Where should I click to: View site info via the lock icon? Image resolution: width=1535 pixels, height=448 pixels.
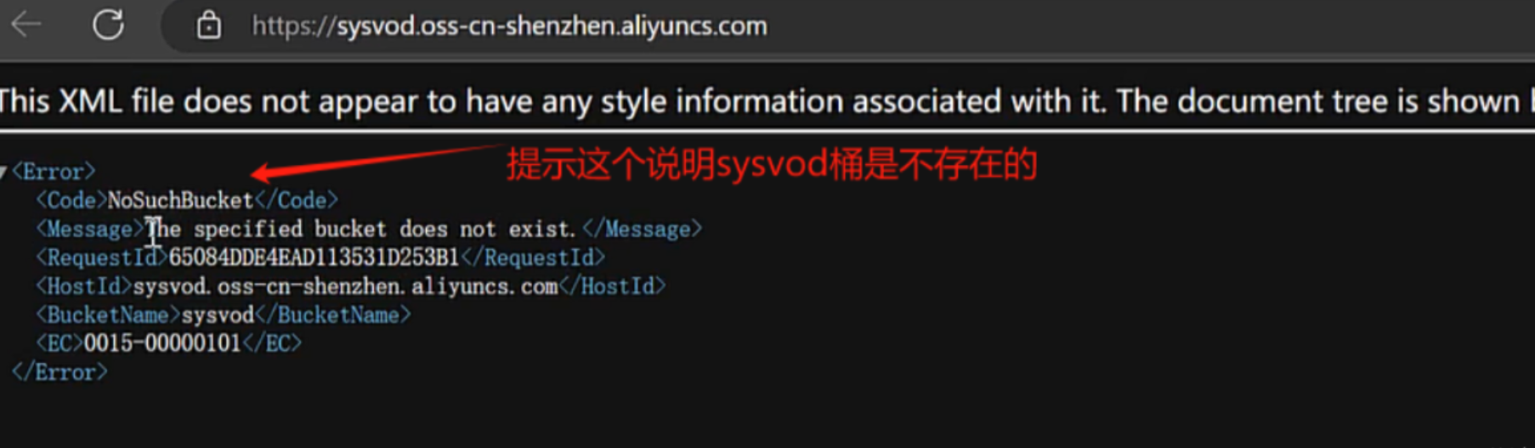pos(208,26)
